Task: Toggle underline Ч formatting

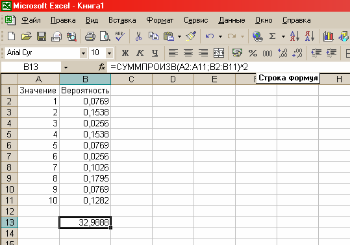Action: tap(155, 53)
